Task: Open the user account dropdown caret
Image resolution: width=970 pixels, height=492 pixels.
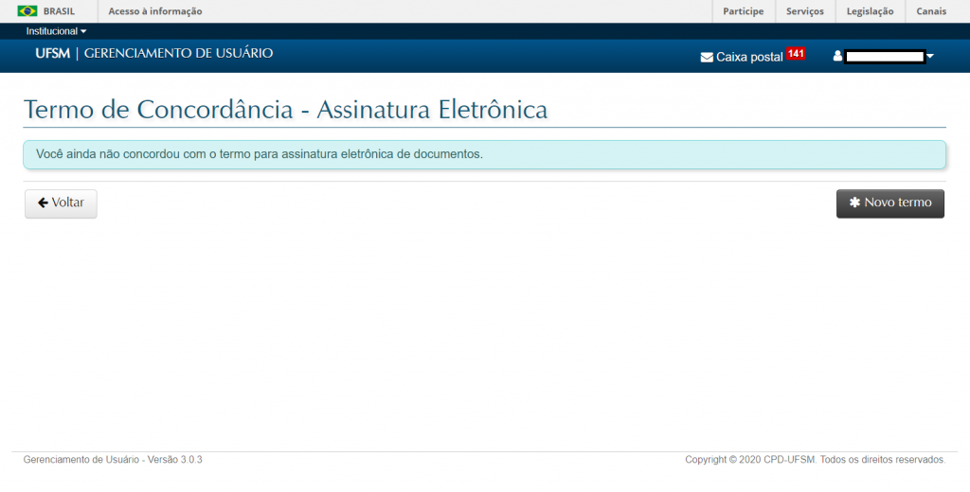Action: (930, 57)
